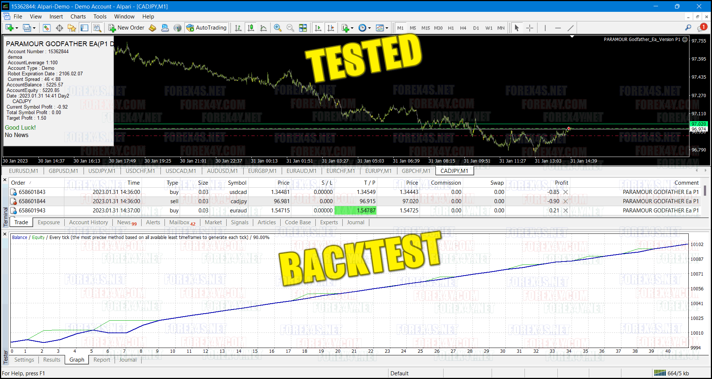Toggle candlestick chart mode

pos(251,28)
